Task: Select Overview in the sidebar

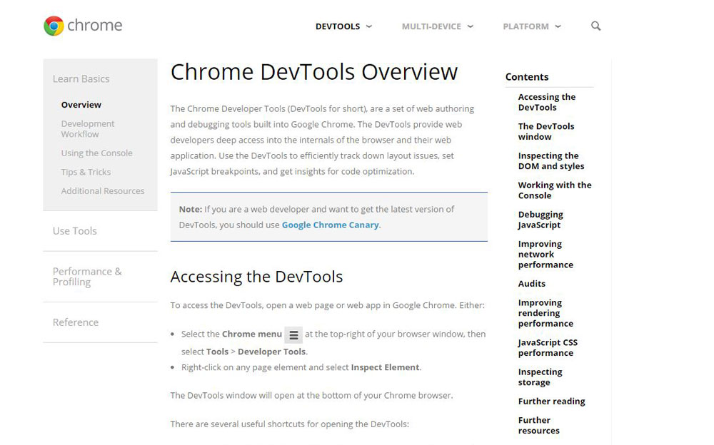Action: click(81, 105)
